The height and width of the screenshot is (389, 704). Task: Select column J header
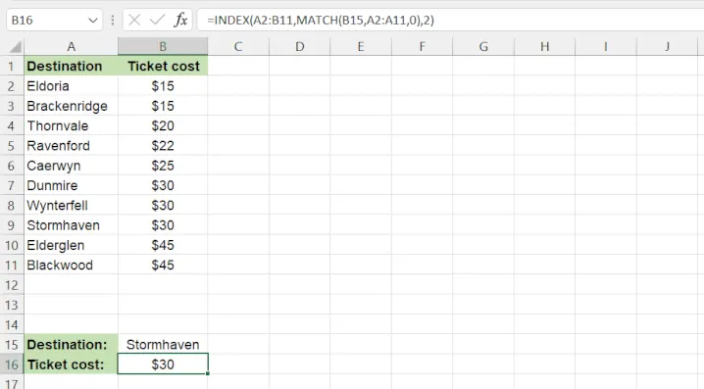pyautogui.click(x=667, y=47)
